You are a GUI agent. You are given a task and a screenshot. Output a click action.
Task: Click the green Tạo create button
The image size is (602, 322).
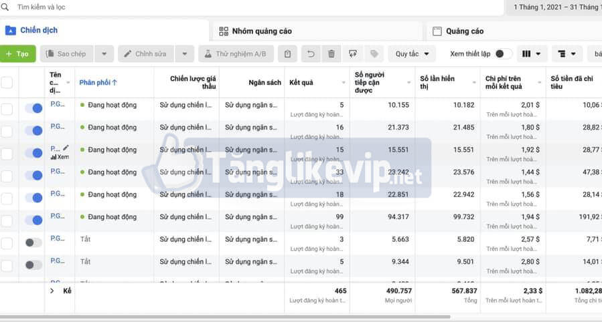(18, 54)
